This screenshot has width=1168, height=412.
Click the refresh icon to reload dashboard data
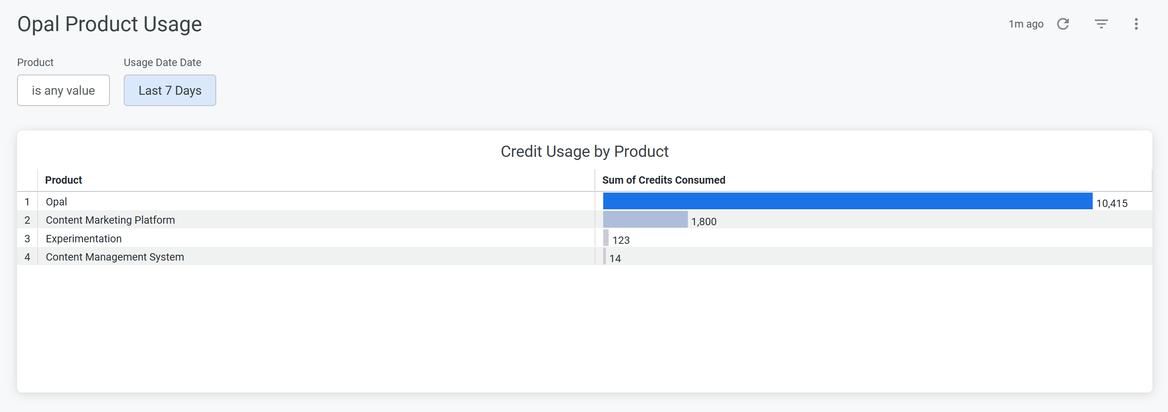coord(1063,24)
